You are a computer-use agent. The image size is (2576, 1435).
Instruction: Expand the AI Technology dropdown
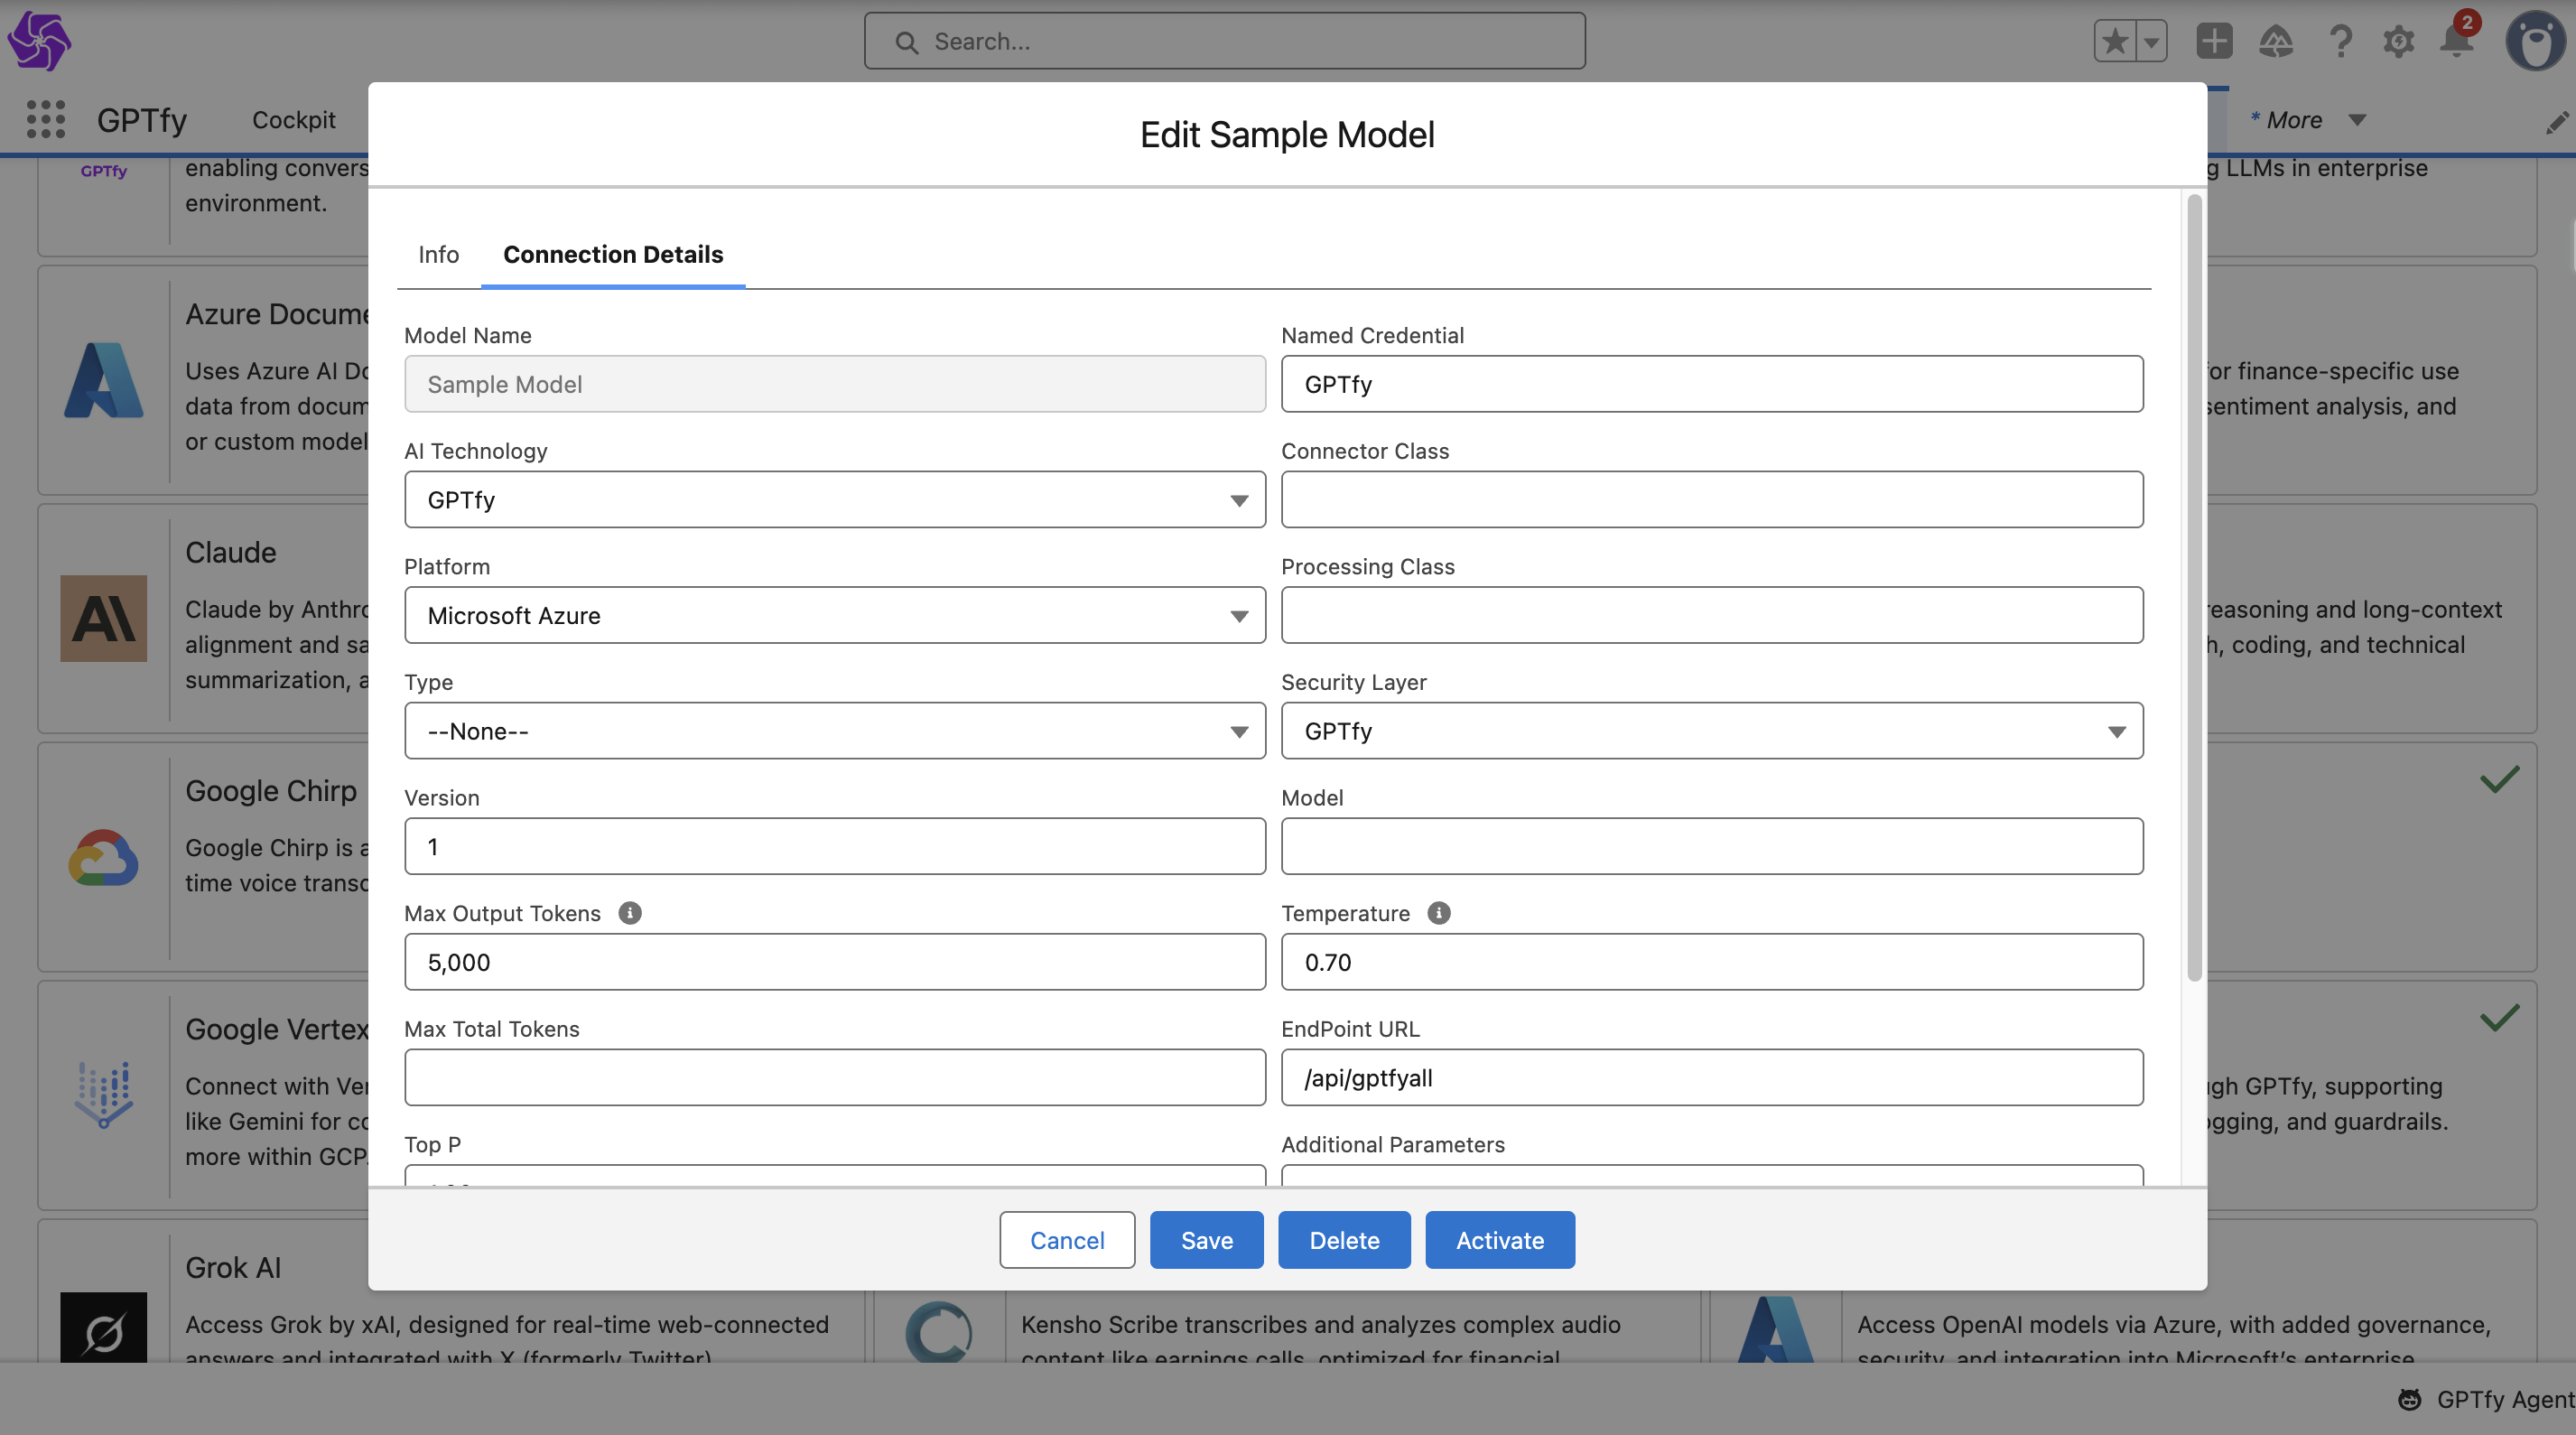click(834, 500)
